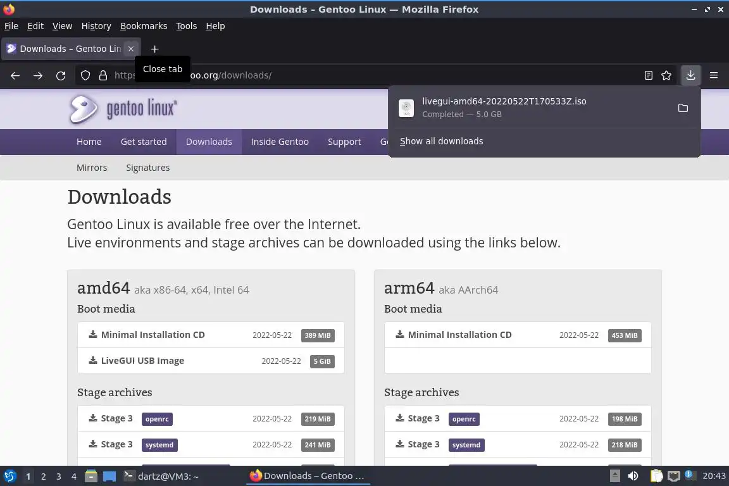Viewport: 729px width, 486px height.
Task: Switch to virtual desktop 4
Action: 74,477
